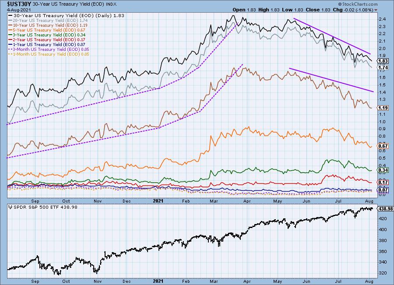Select the 1-Month US Treasury Yield legend entry
Screen dimensions: 394x285
(x=49, y=54)
